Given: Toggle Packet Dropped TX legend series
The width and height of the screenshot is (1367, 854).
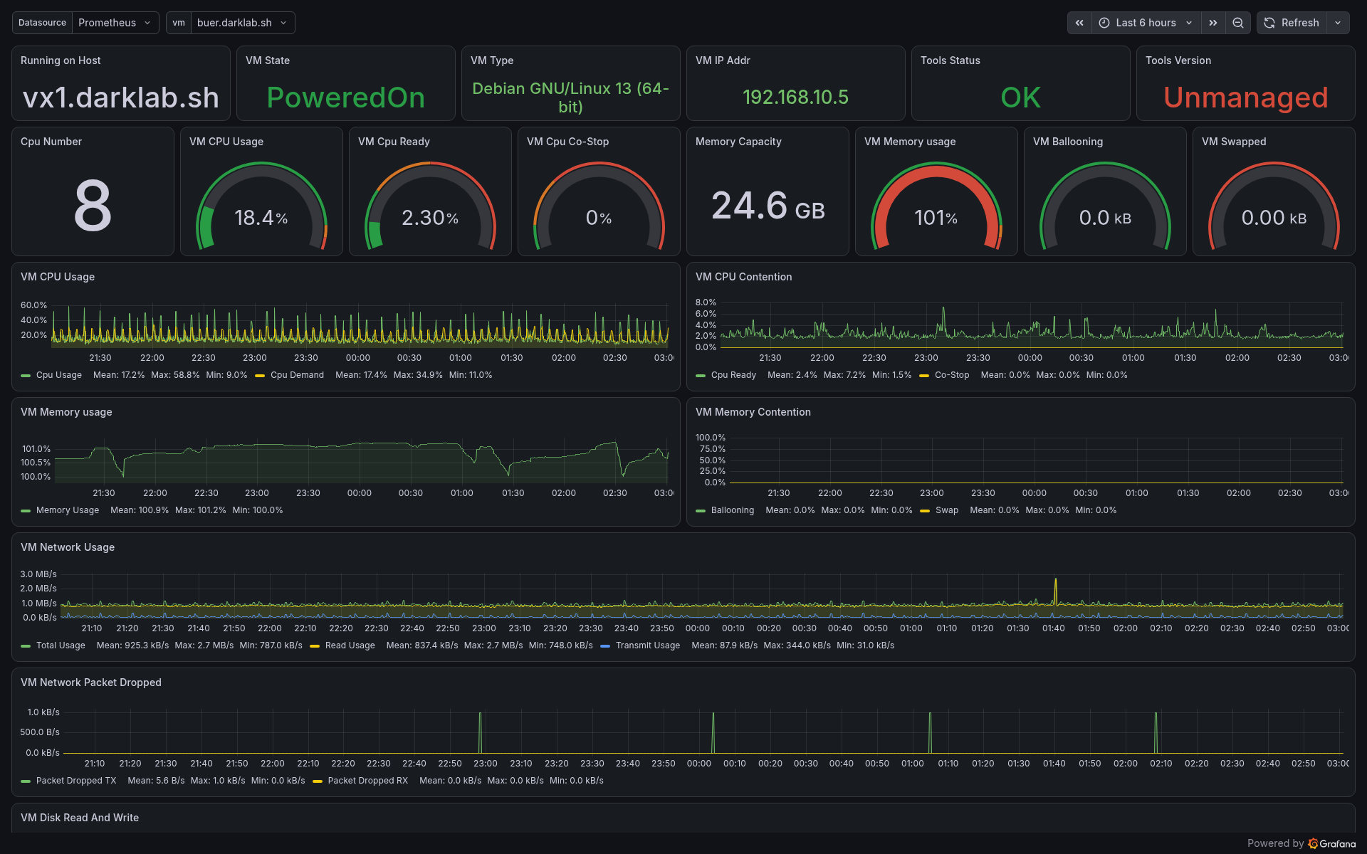Looking at the screenshot, I should click(x=68, y=781).
